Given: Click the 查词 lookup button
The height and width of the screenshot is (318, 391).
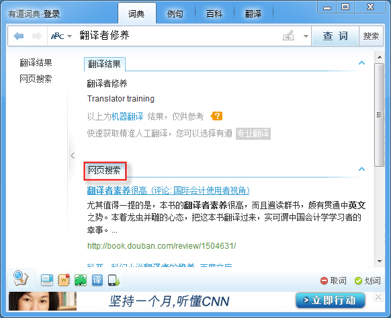Looking at the screenshot, I should point(335,36).
